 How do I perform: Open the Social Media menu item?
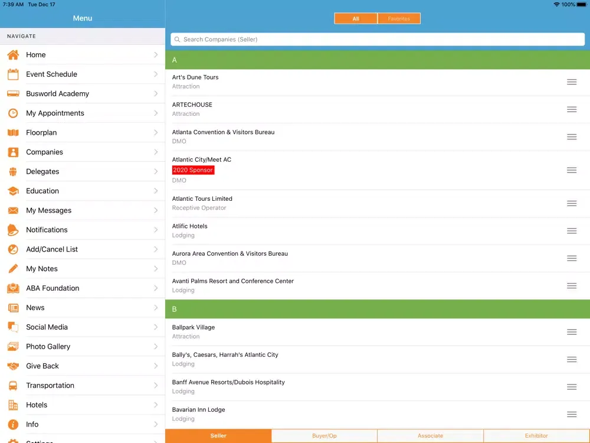coord(83,327)
